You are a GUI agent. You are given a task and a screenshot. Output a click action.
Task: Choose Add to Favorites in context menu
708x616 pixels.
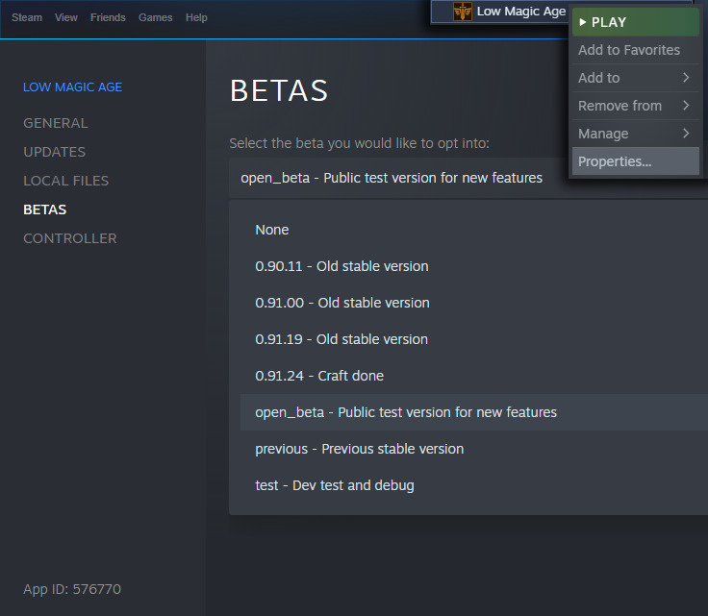click(629, 50)
